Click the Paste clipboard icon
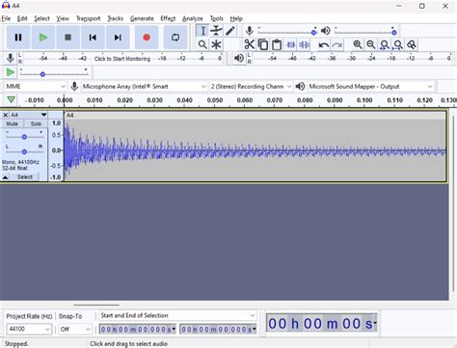The width and height of the screenshot is (457, 348). 277,44
